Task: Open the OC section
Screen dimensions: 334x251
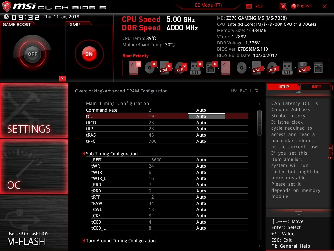Action: click(34, 167)
